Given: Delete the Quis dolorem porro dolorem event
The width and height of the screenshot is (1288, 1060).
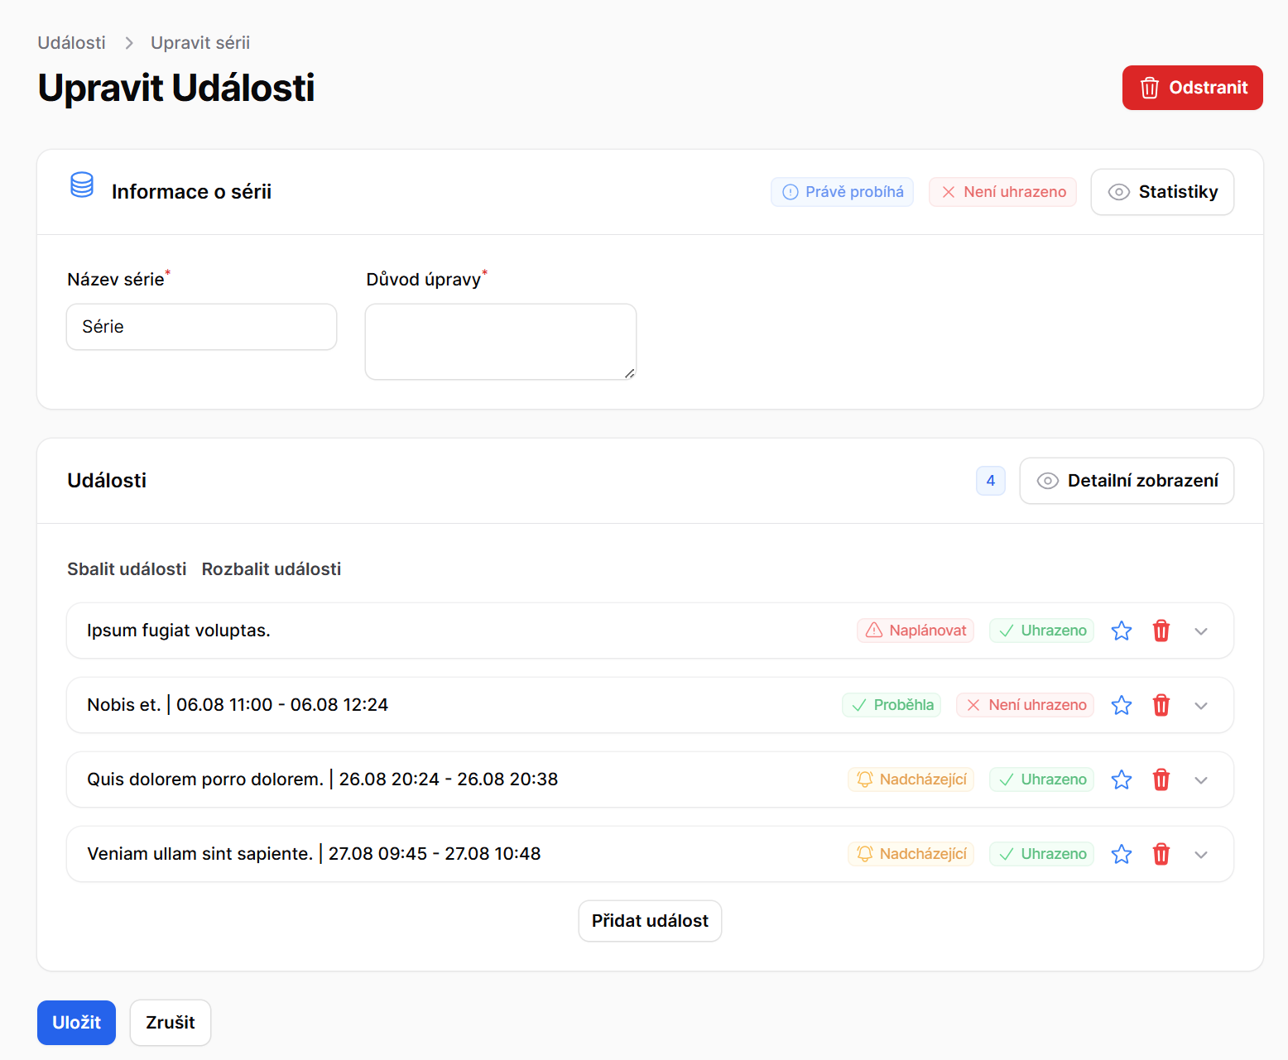Looking at the screenshot, I should (1161, 779).
